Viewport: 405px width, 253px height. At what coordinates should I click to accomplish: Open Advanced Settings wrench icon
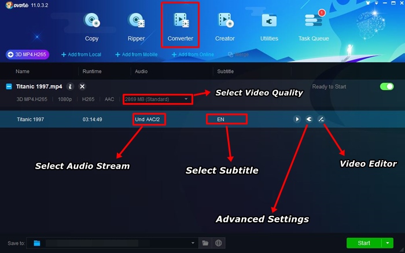click(x=309, y=119)
